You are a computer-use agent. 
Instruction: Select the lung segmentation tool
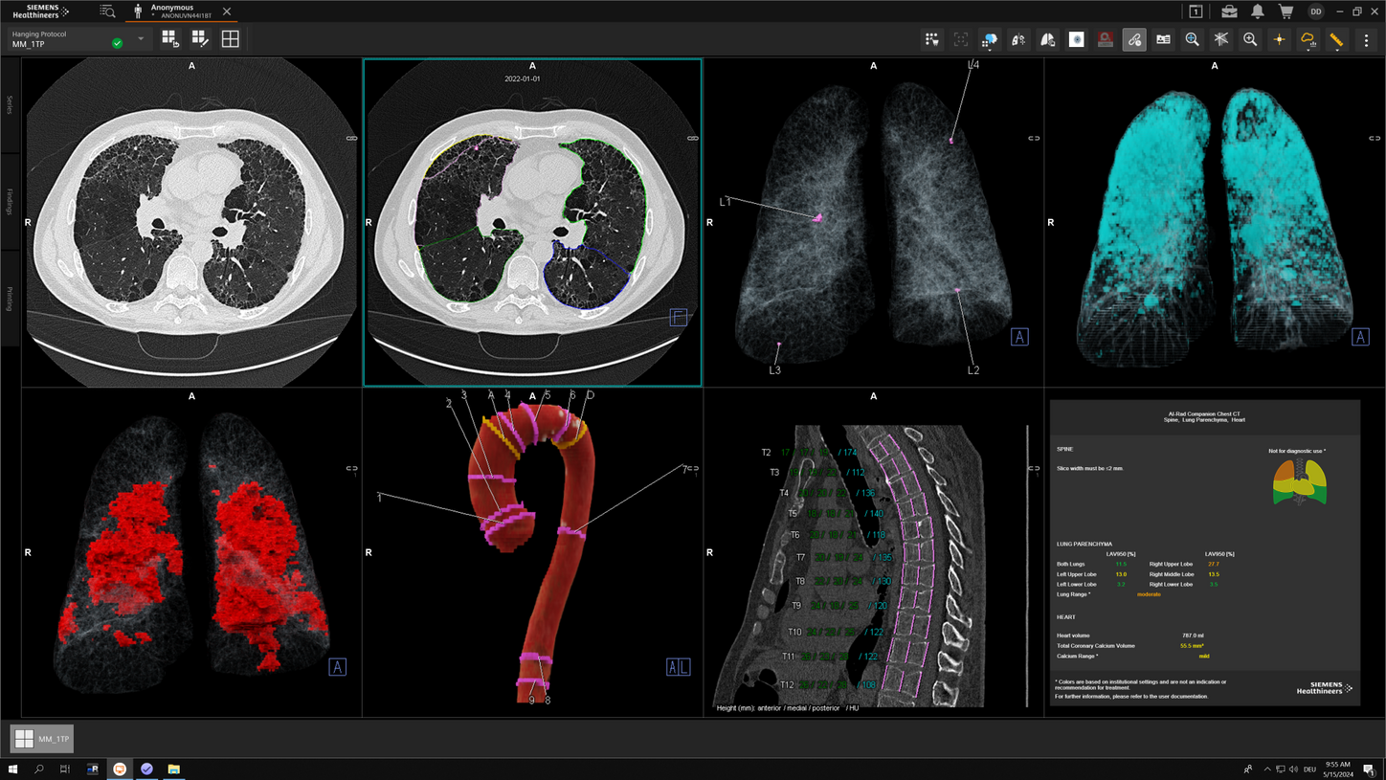1047,39
